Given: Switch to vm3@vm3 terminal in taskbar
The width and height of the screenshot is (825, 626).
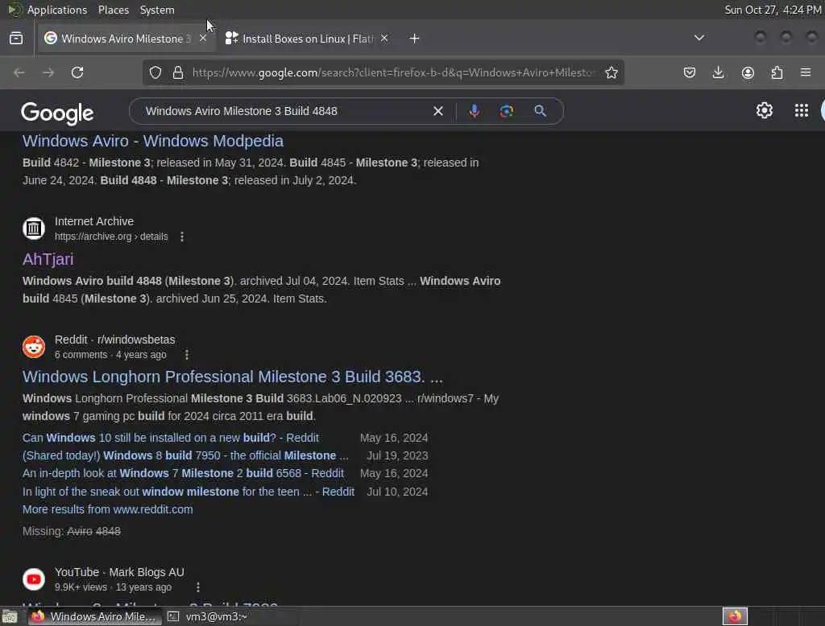Looking at the screenshot, I should (207, 616).
